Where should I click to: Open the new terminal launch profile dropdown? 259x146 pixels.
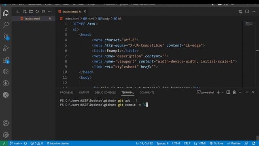[223, 92]
